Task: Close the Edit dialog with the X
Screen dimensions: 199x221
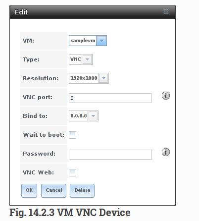Action: [166, 12]
